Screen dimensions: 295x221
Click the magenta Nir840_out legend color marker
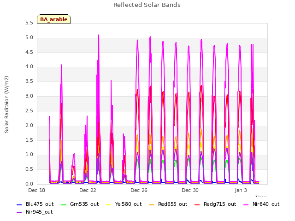[246, 204]
